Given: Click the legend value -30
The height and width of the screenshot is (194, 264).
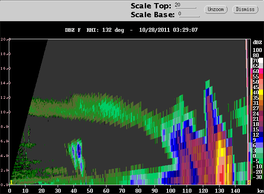Looking at the screenshot, I should point(257,177).
